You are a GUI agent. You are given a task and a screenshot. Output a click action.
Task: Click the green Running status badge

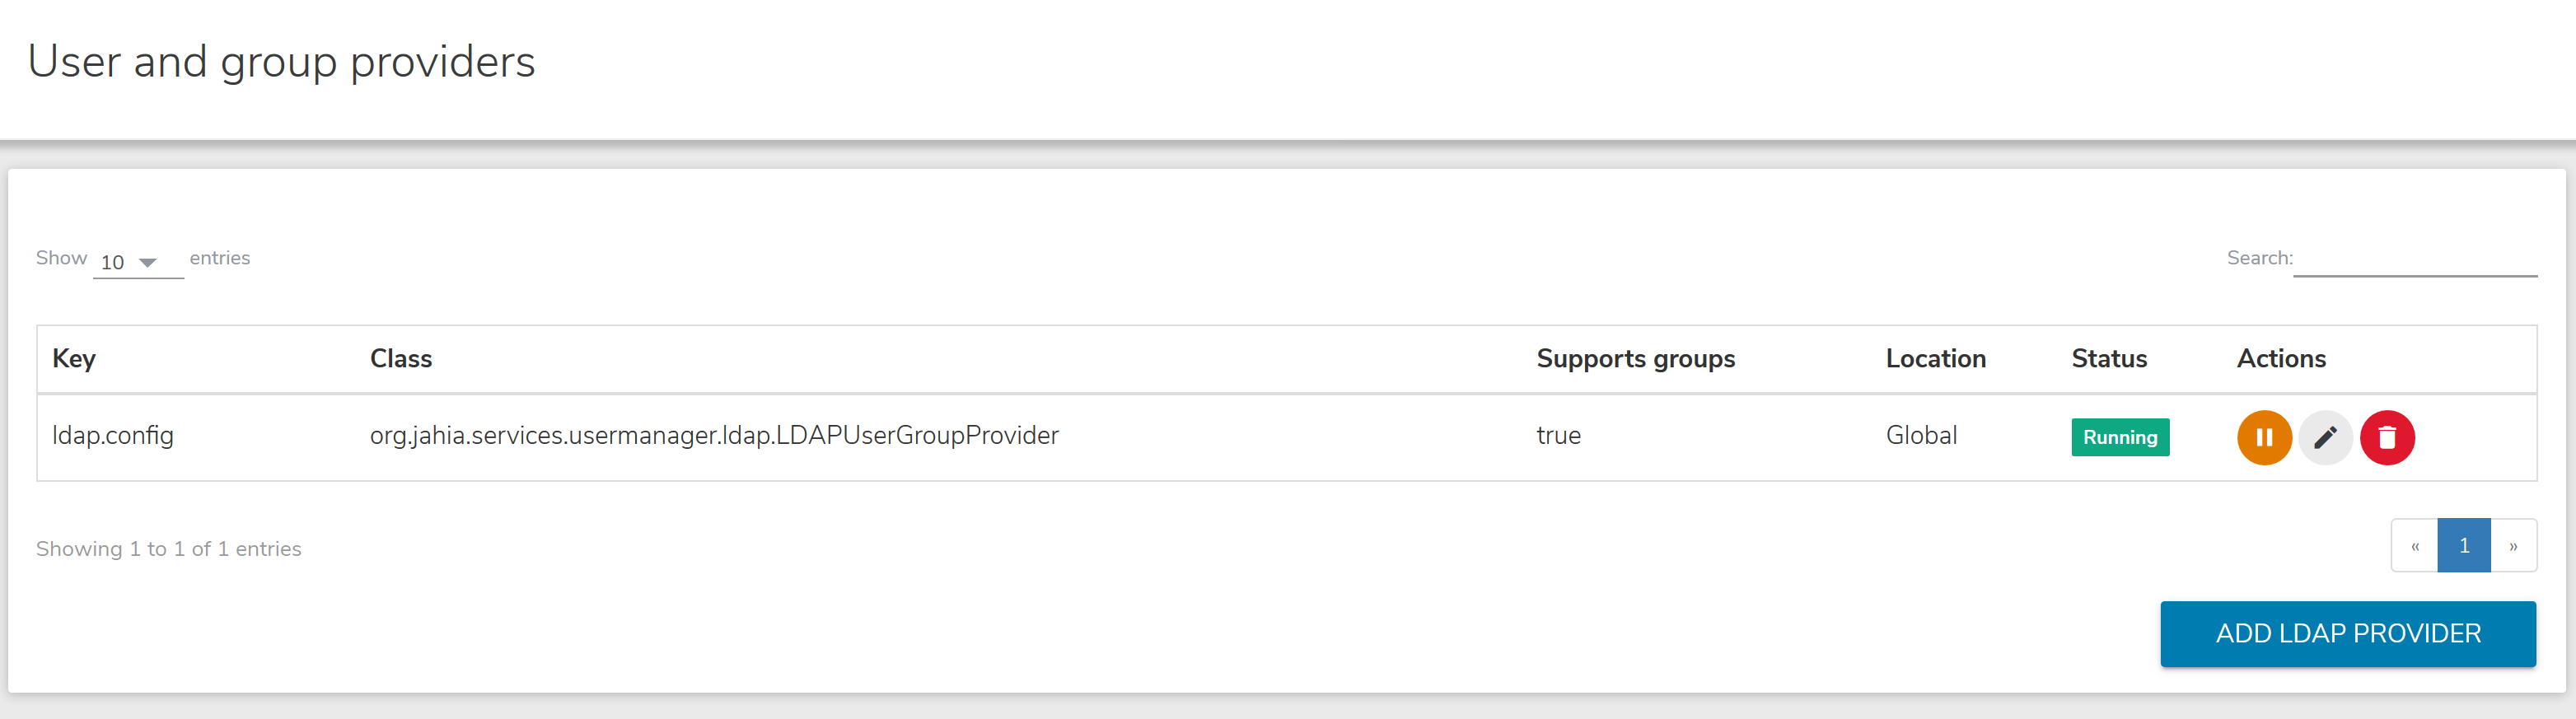tap(2120, 438)
